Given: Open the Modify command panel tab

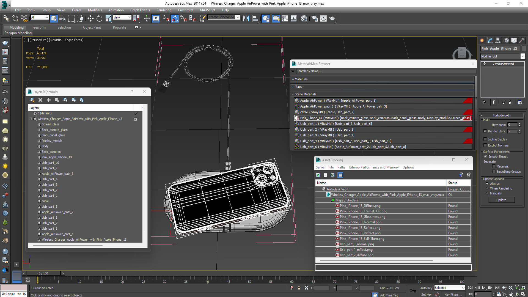Looking at the screenshot, I should (490, 40).
